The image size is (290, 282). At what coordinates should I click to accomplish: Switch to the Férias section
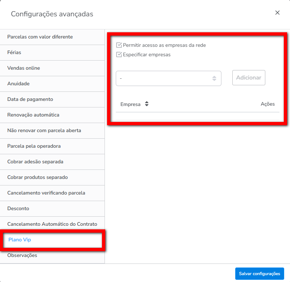[x=14, y=53]
